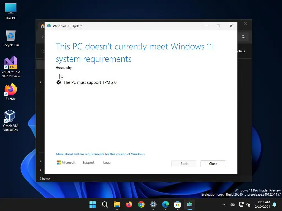The image size is (282, 211).
Task: Click the Firefox taskbar icon
Action: tap(129, 204)
